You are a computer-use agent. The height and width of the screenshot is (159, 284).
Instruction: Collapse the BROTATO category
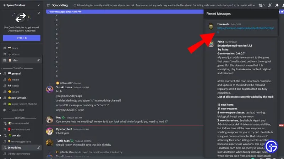pos(20,118)
